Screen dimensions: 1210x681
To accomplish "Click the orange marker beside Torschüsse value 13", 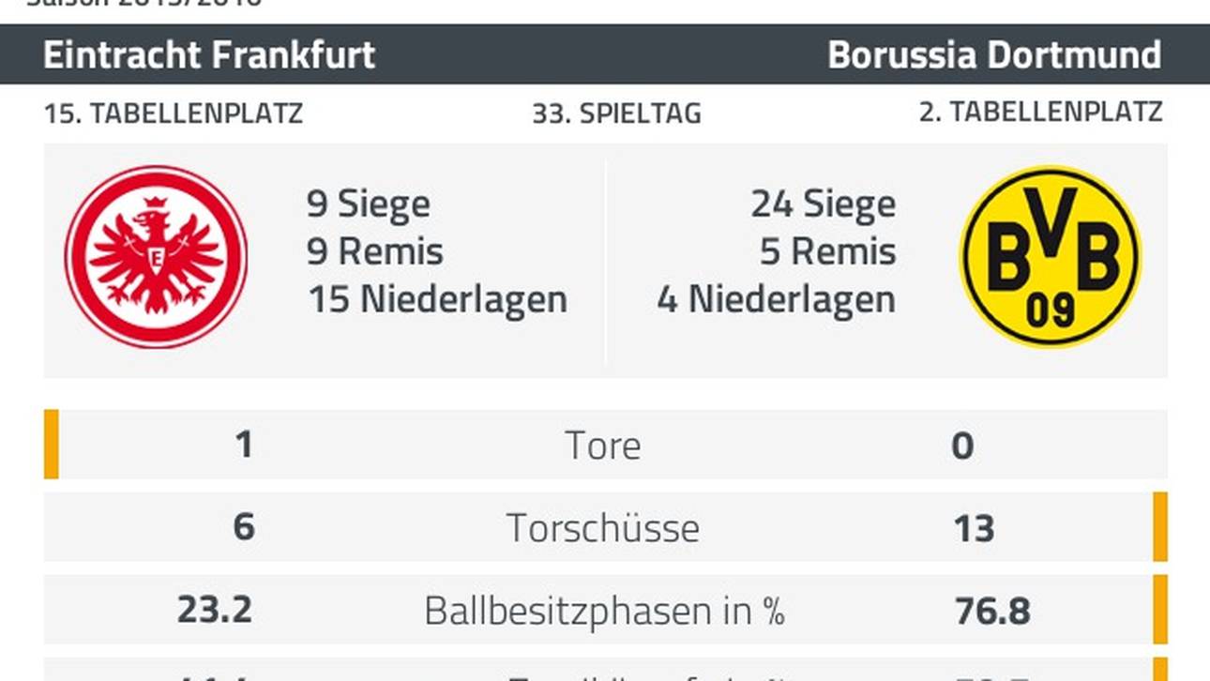I will (1160, 526).
